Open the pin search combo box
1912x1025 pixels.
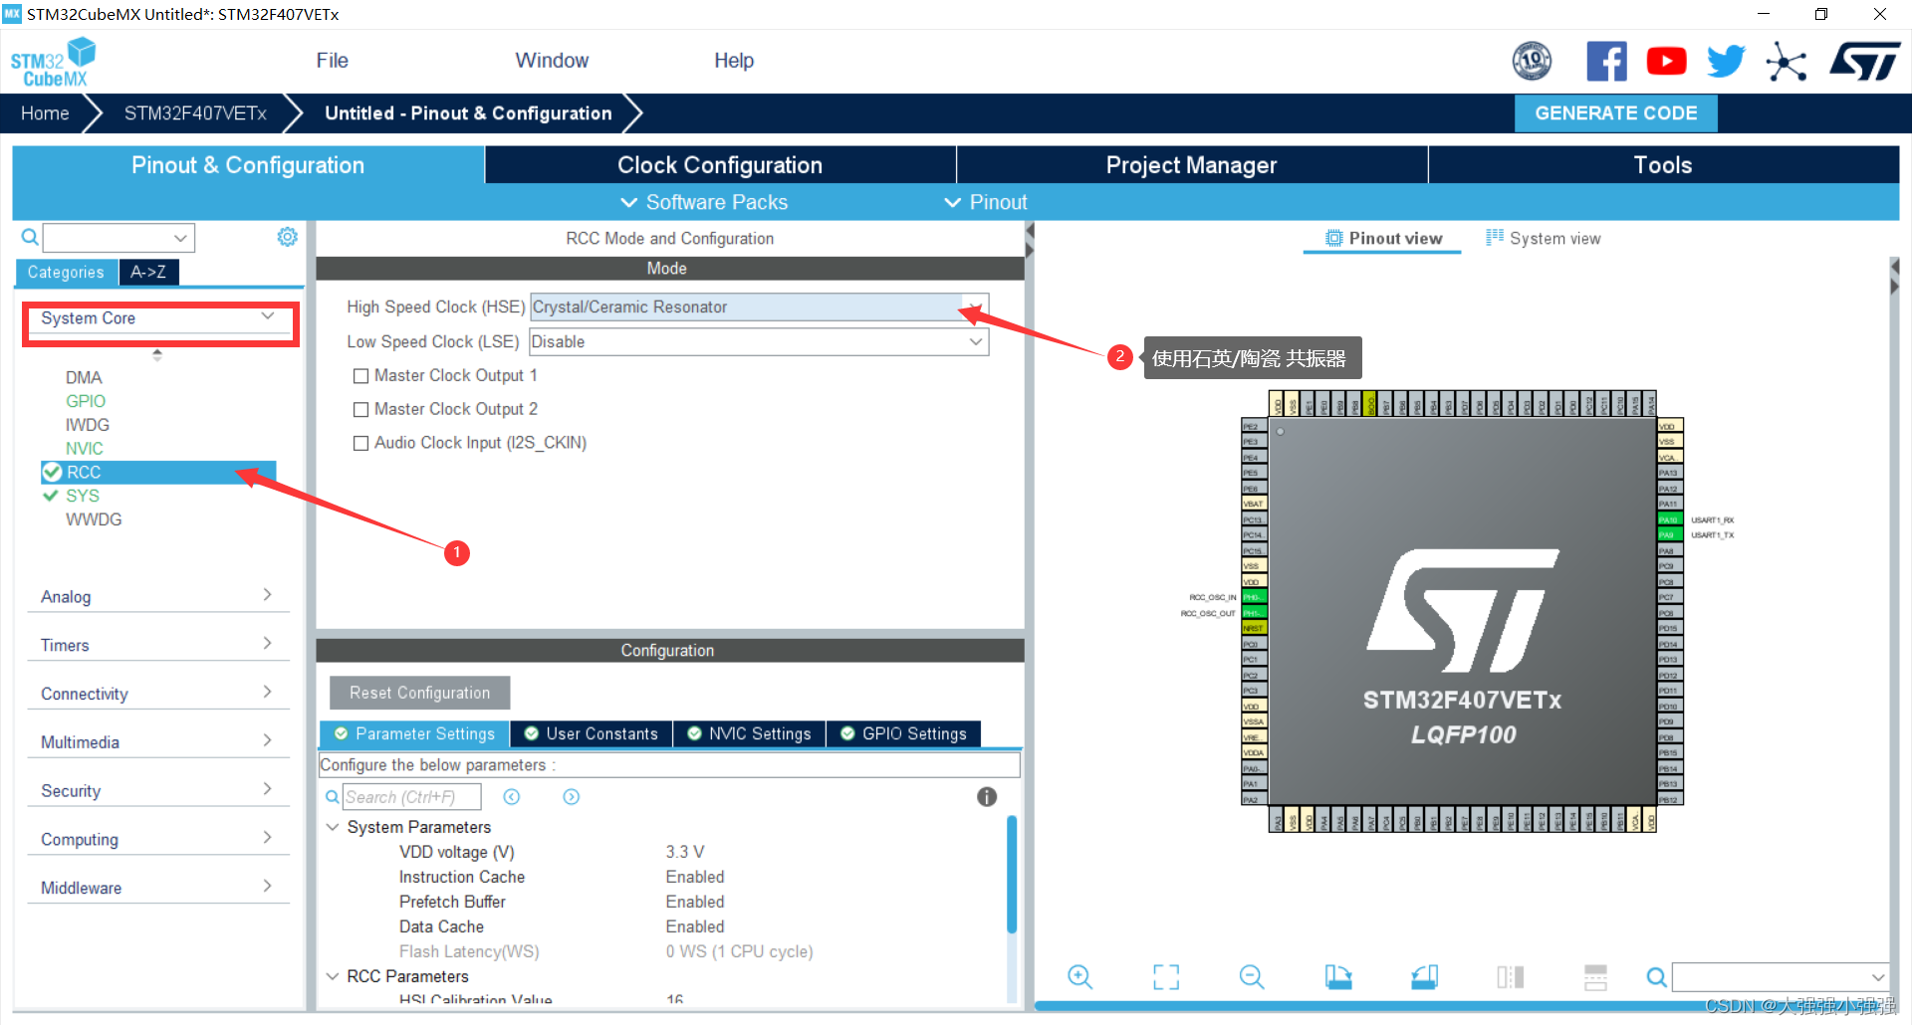tap(1781, 977)
